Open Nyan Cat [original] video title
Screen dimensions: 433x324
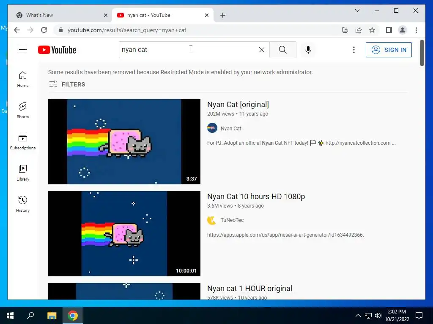tap(238, 105)
